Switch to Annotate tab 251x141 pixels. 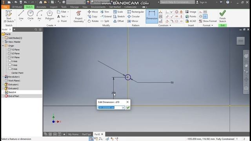[41, 7]
